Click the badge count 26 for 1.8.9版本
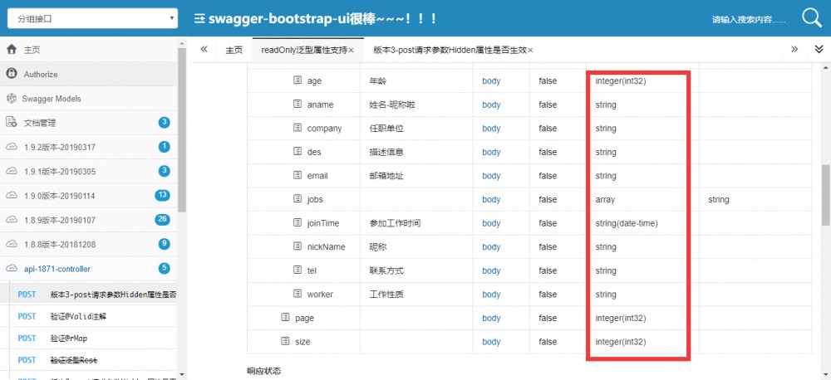Image resolution: width=831 pixels, height=380 pixels. 162,220
